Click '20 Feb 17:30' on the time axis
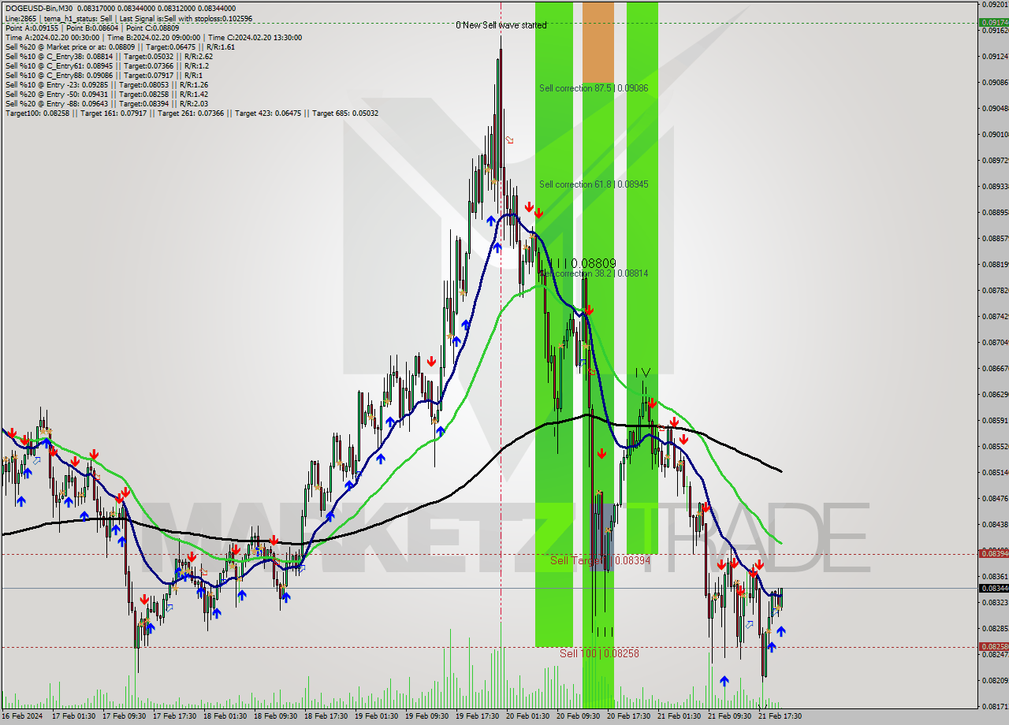The height and width of the screenshot is (725, 1009). (x=628, y=716)
